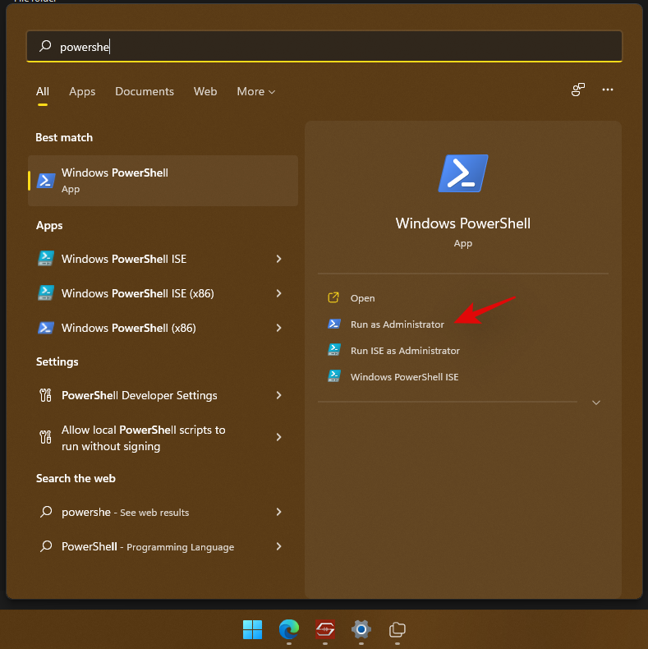Viewport: 648px width, 649px height.
Task: Expand Windows PowerShell ISE result arrow
Action: click(278, 259)
